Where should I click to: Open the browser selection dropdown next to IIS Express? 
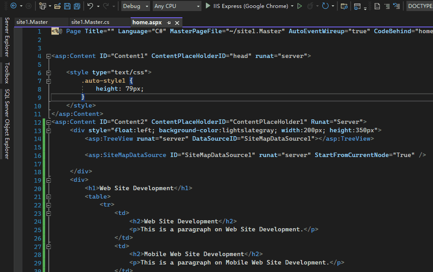(x=293, y=6)
